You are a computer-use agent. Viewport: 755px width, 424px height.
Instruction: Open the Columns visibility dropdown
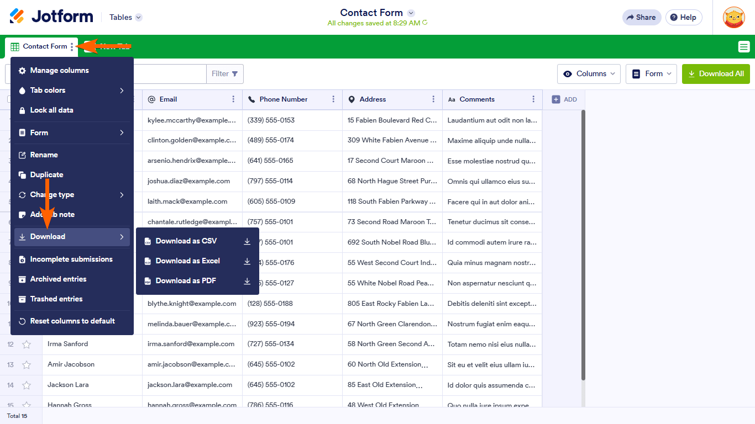coord(589,74)
